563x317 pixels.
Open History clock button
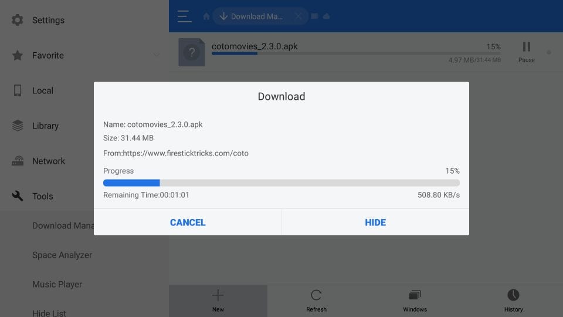coord(514,301)
